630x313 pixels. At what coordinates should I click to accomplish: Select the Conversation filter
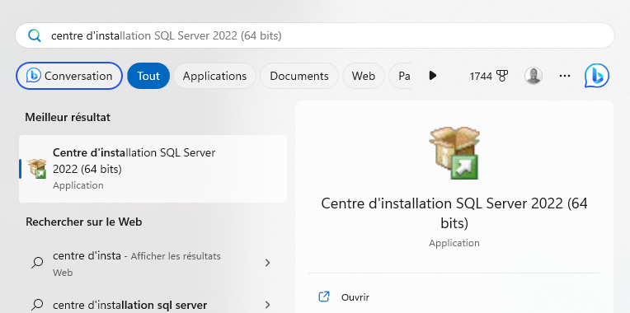[69, 76]
